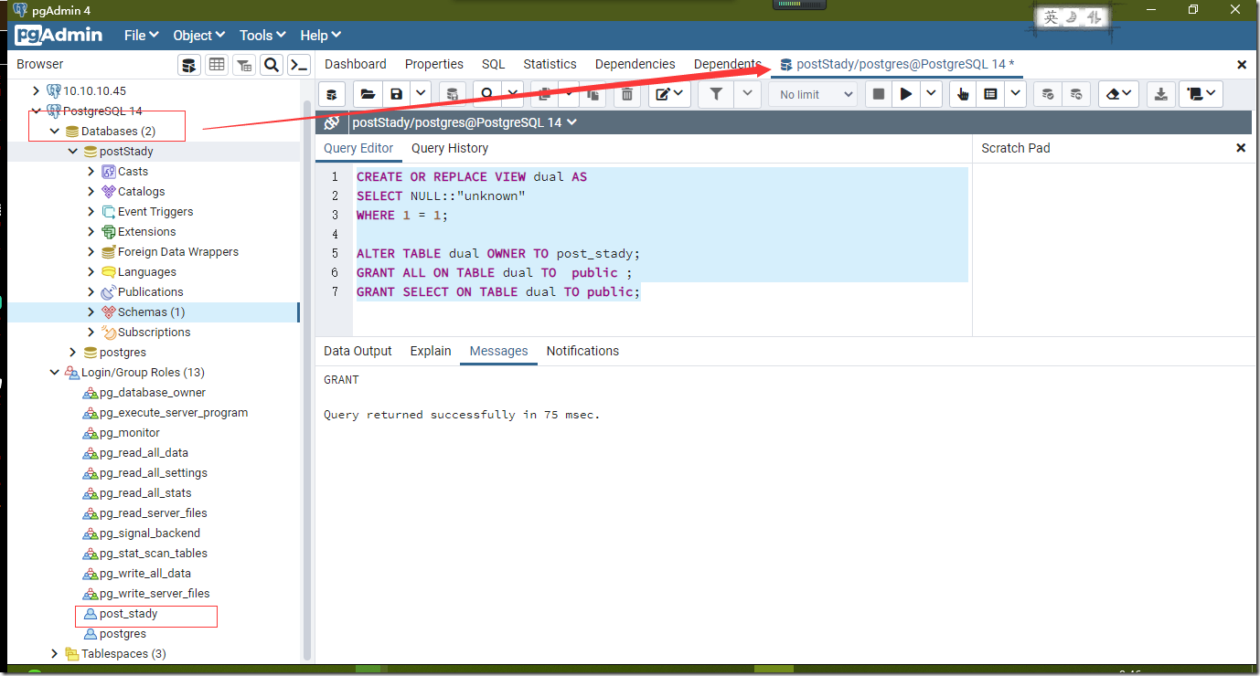1260x676 pixels.
Task: Open the Object menu
Action: [x=198, y=35]
